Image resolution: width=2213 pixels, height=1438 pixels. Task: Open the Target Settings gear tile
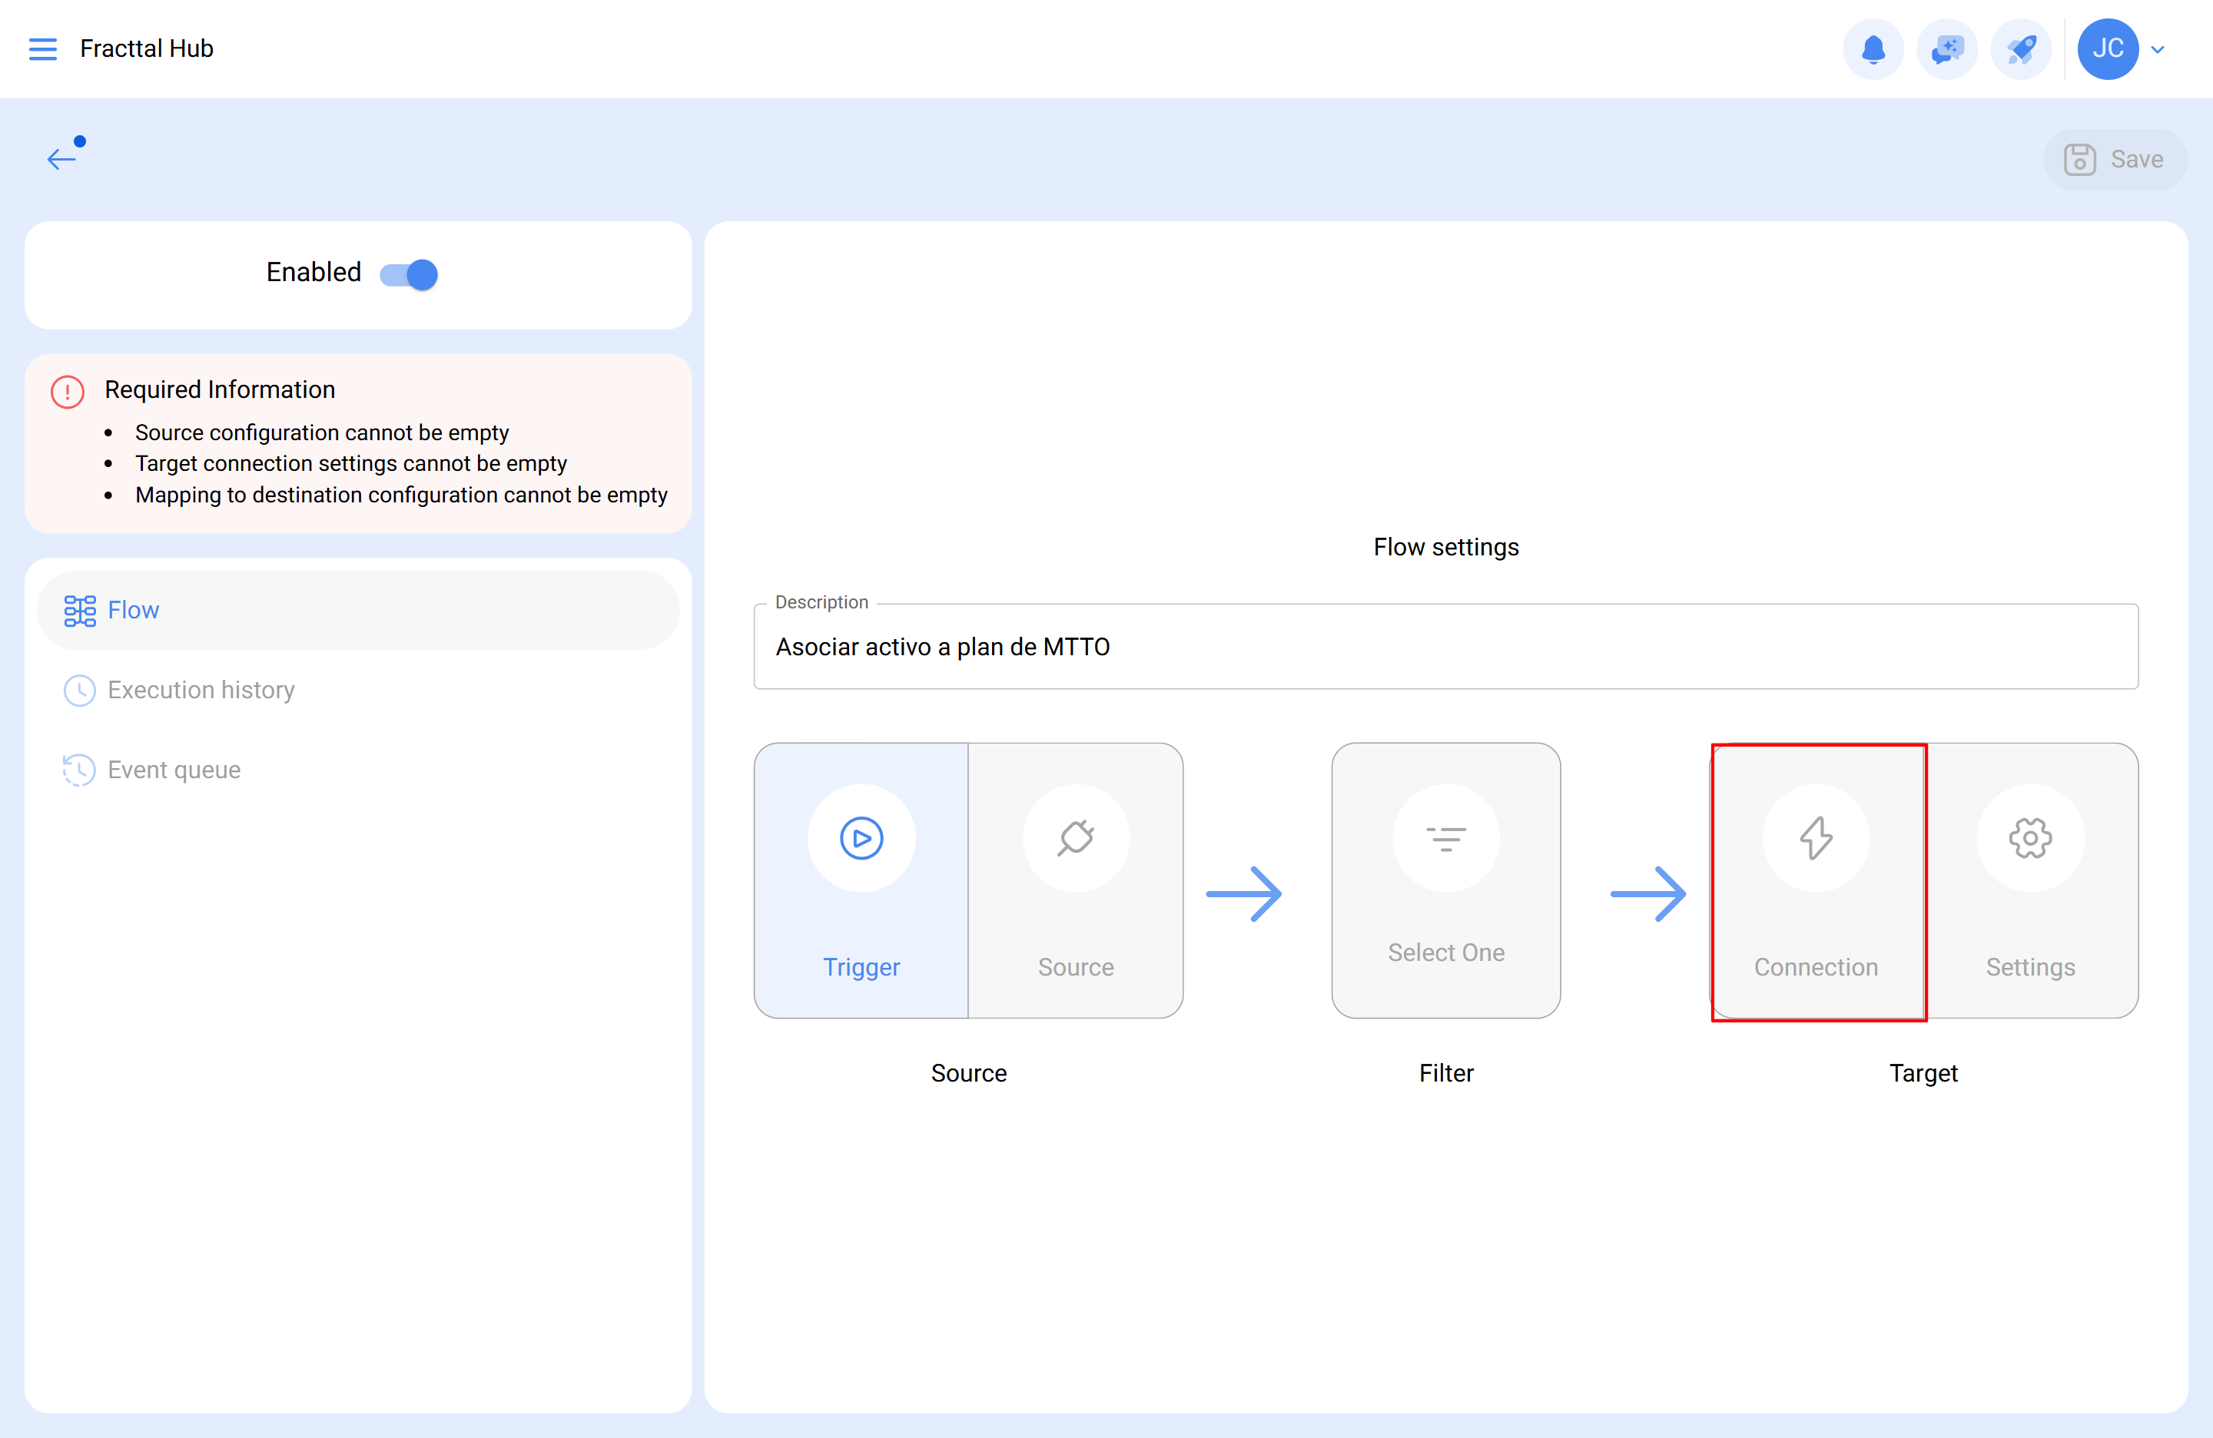[2030, 879]
